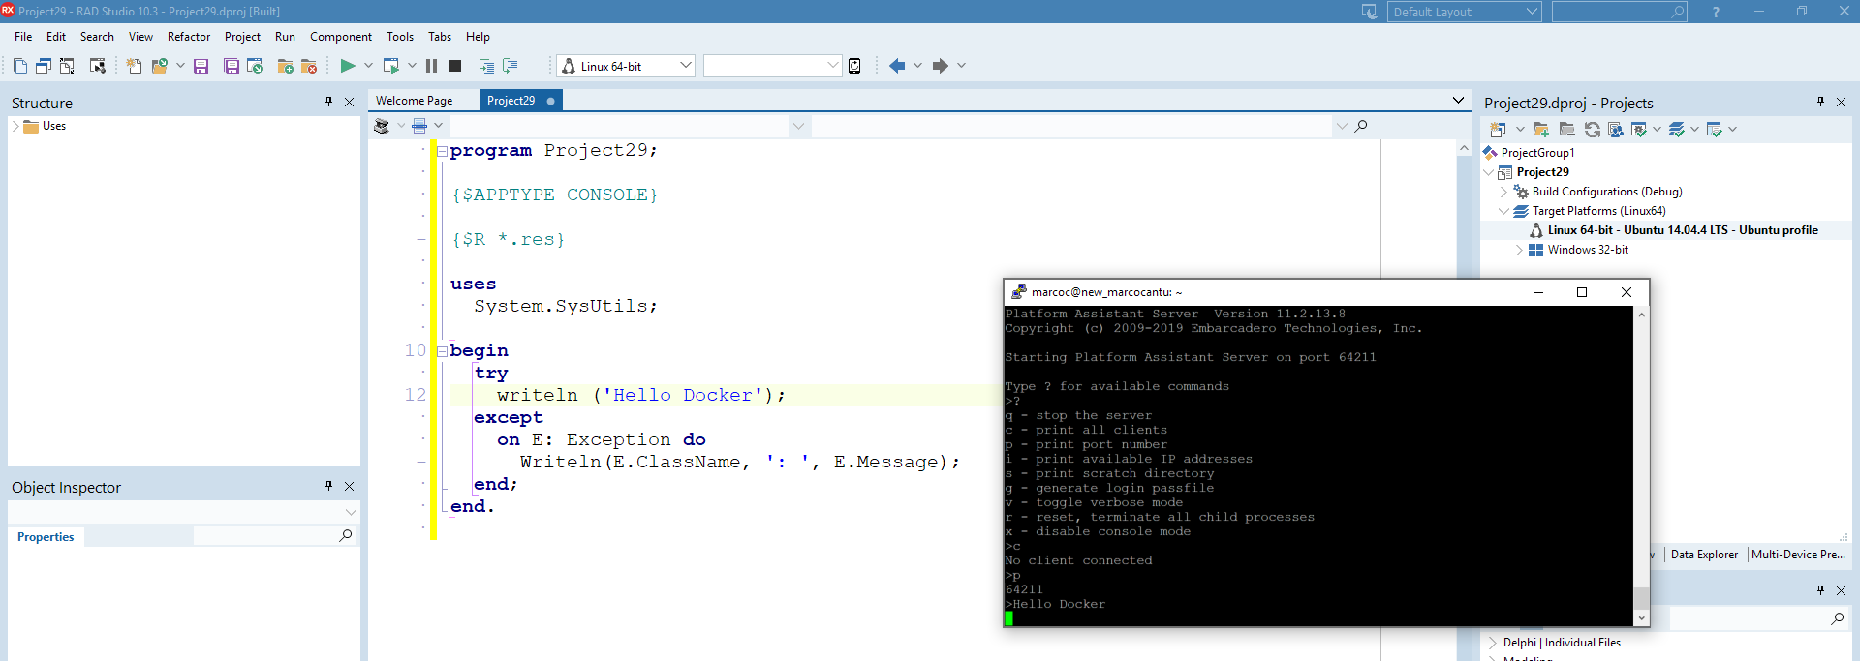Pause the running program

tap(431, 66)
